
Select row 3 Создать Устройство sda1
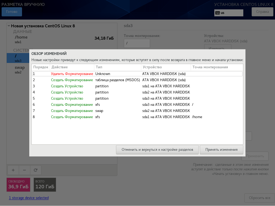[137, 86]
